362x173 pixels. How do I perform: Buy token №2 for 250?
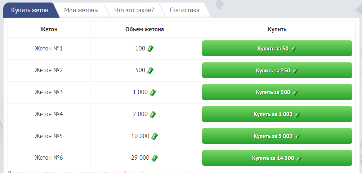click(x=277, y=71)
